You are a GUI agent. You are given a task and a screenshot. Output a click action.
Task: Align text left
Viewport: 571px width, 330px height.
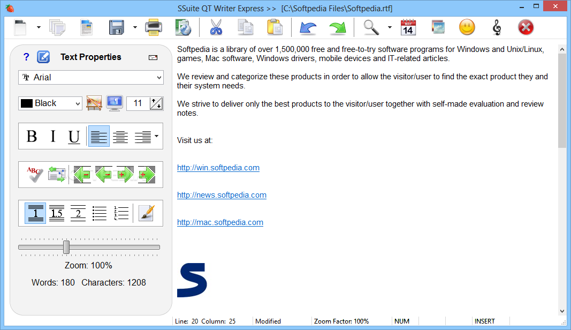98,137
